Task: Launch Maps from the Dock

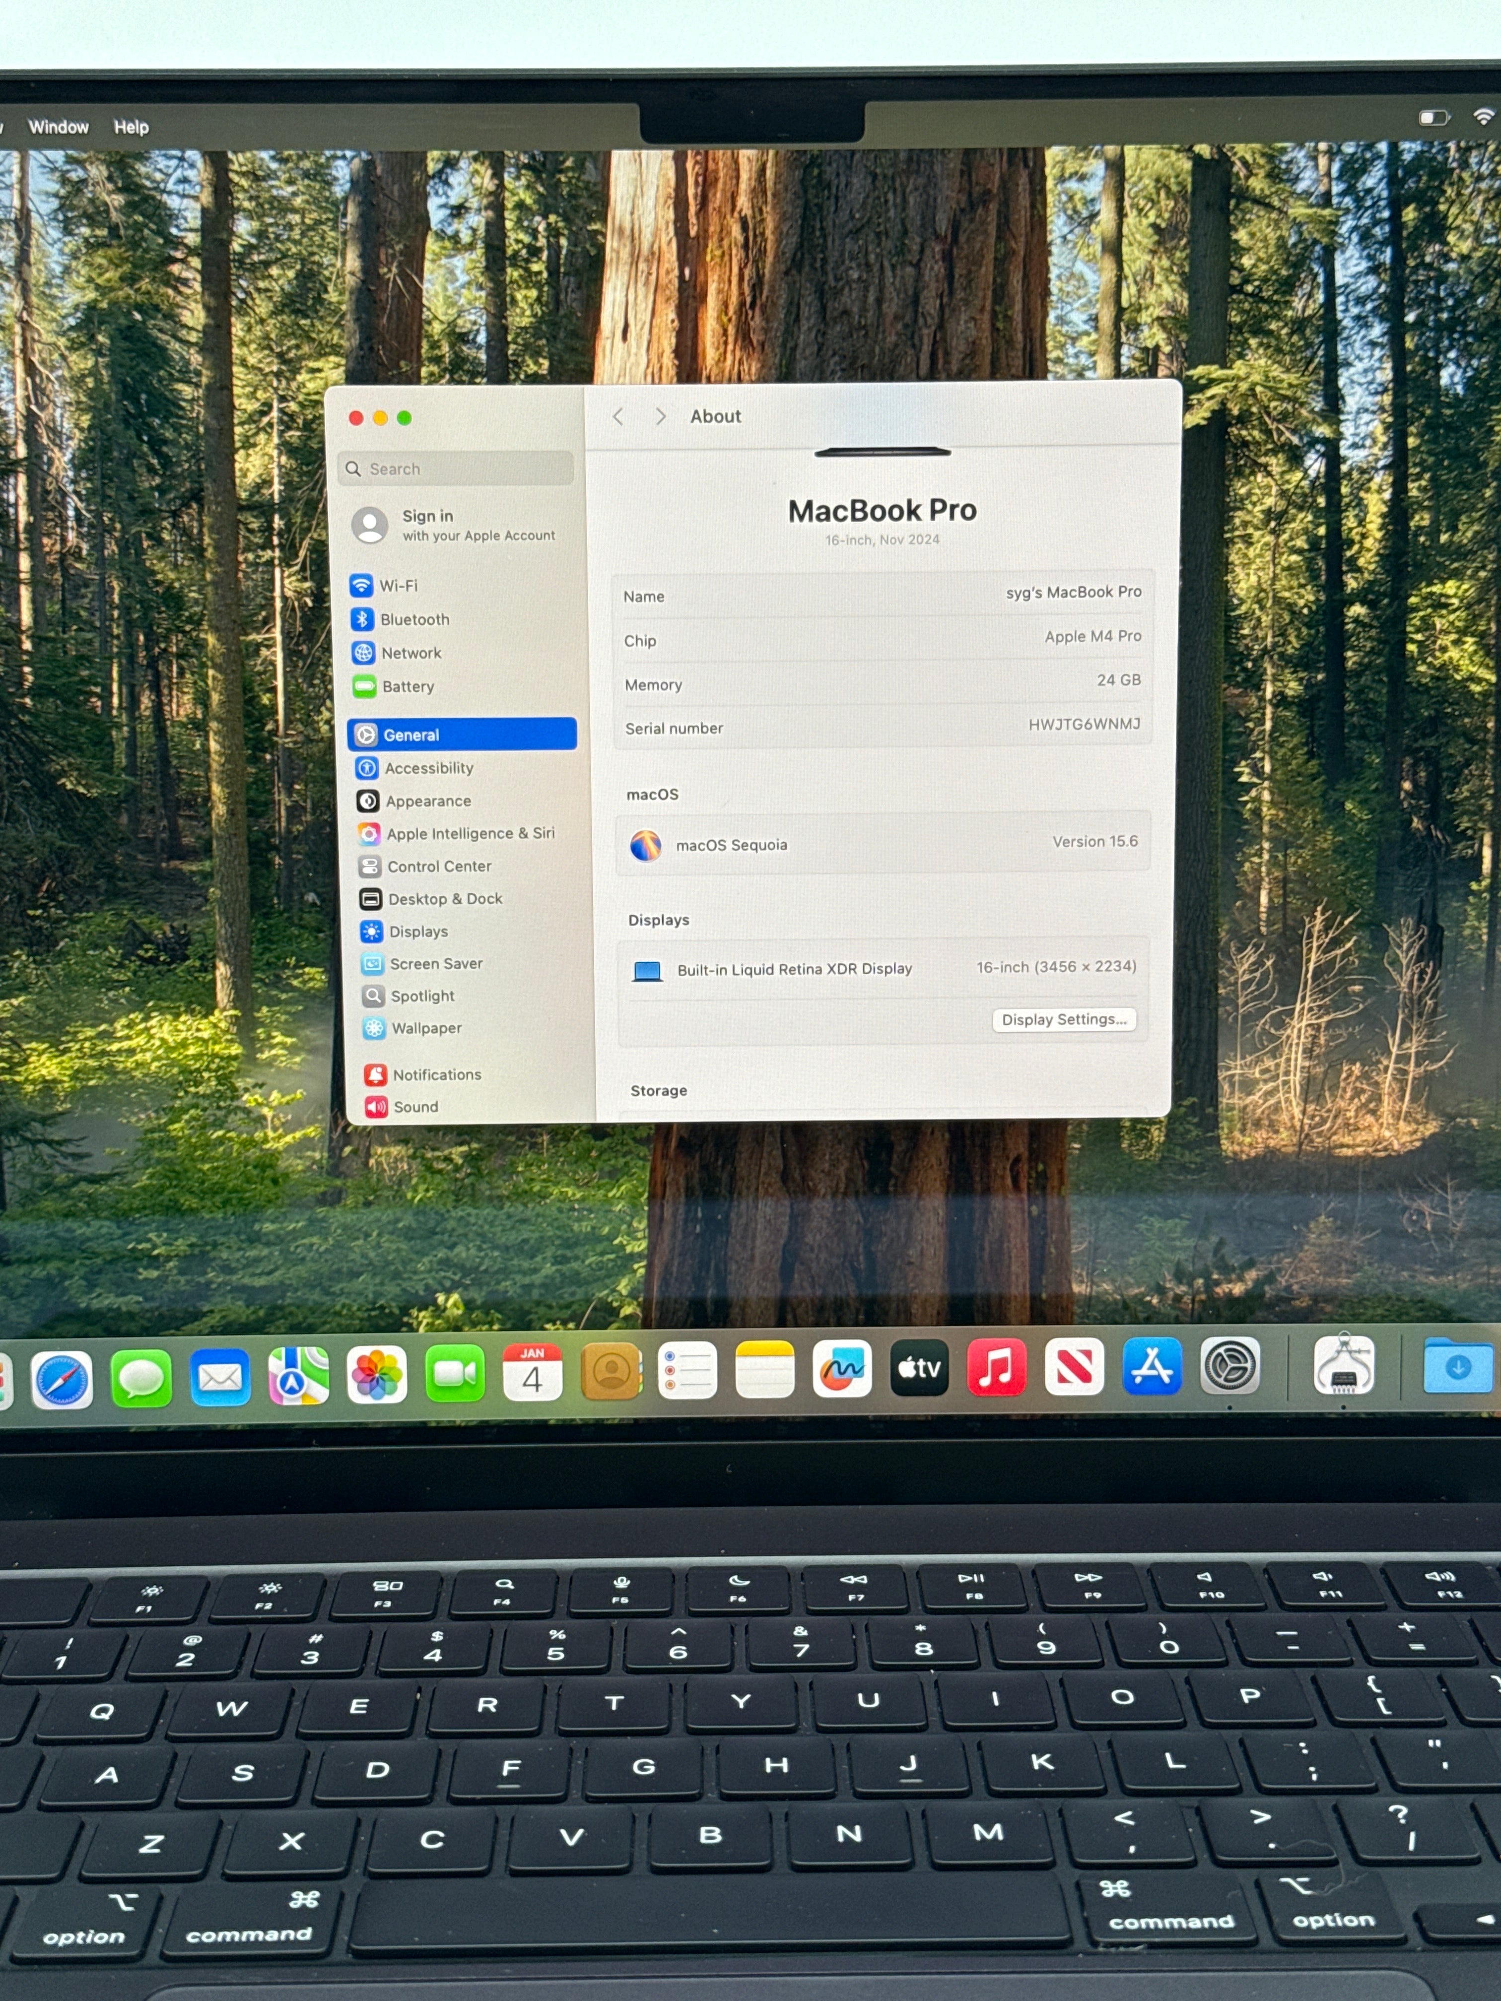Action: [299, 1376]
